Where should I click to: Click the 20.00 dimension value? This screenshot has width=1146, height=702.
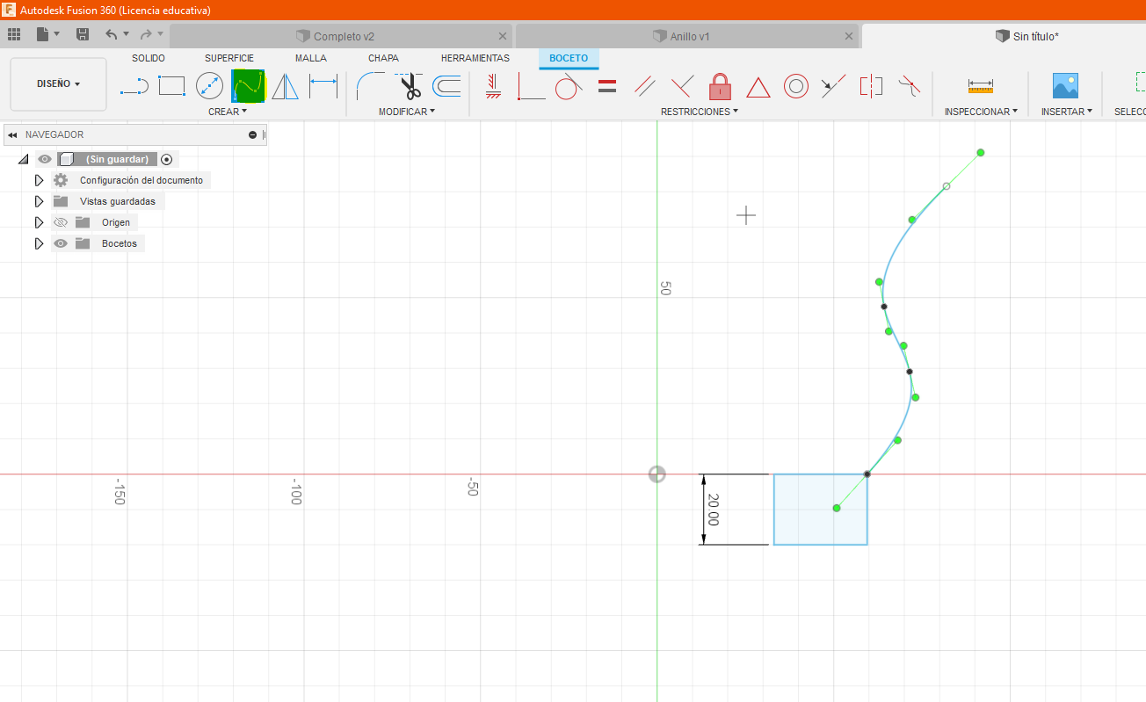713,510
